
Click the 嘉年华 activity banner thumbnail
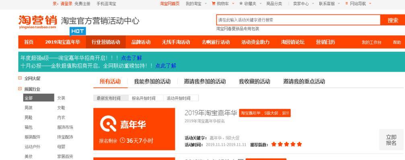(134, 129)
